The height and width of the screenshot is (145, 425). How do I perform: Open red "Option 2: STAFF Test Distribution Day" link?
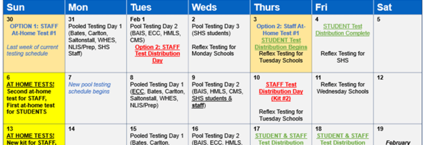tap(157, 54)
